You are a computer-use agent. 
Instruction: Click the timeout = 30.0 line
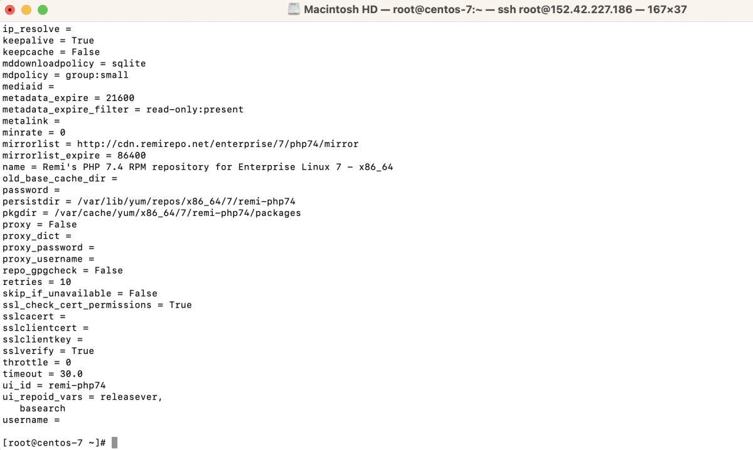(43, 374)
